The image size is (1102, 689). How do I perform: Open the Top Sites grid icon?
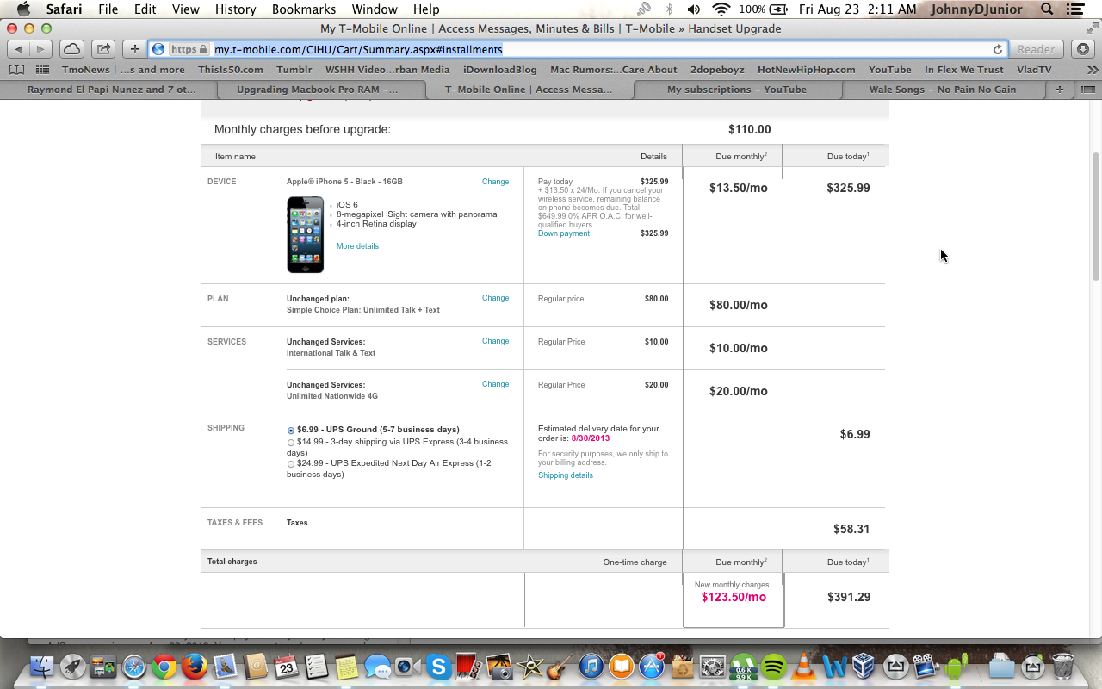[42, 70]
